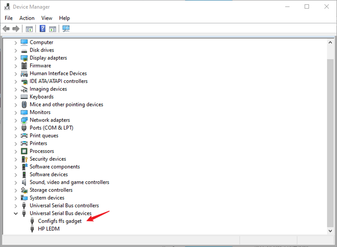The height and width of the screenshot is (247, 337).
Task: Click Scan for hardware changes icon
Action: 66,29
